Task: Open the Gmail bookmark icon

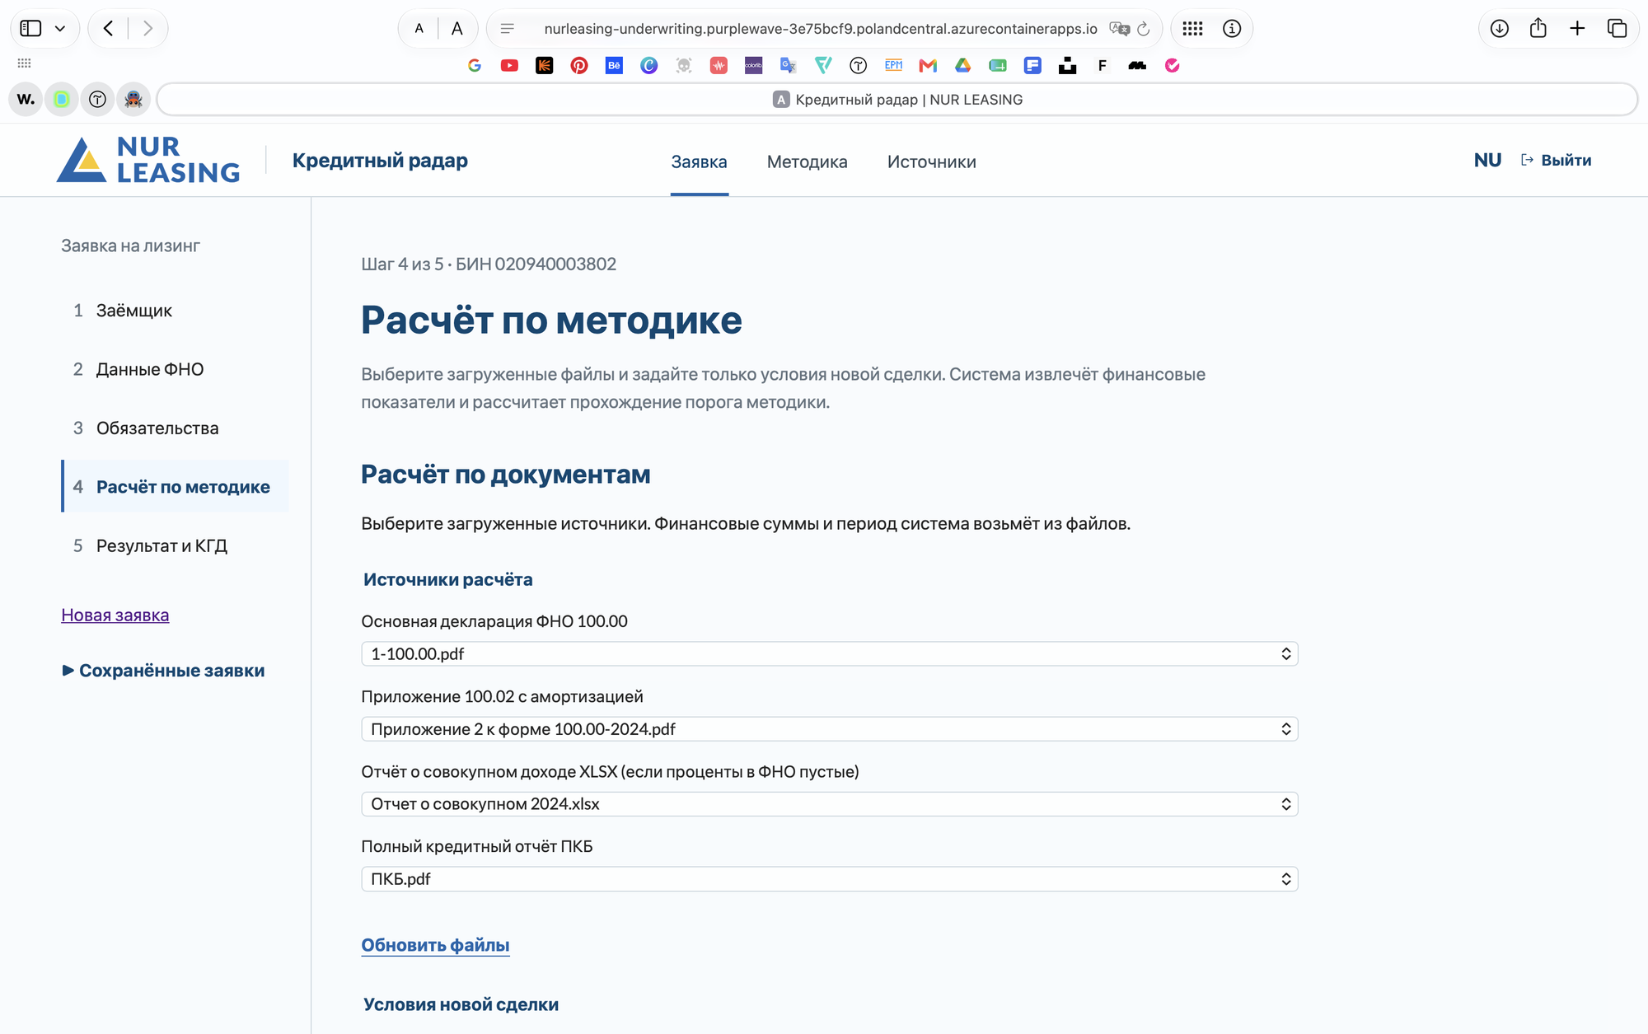Action: click(928, 66)
